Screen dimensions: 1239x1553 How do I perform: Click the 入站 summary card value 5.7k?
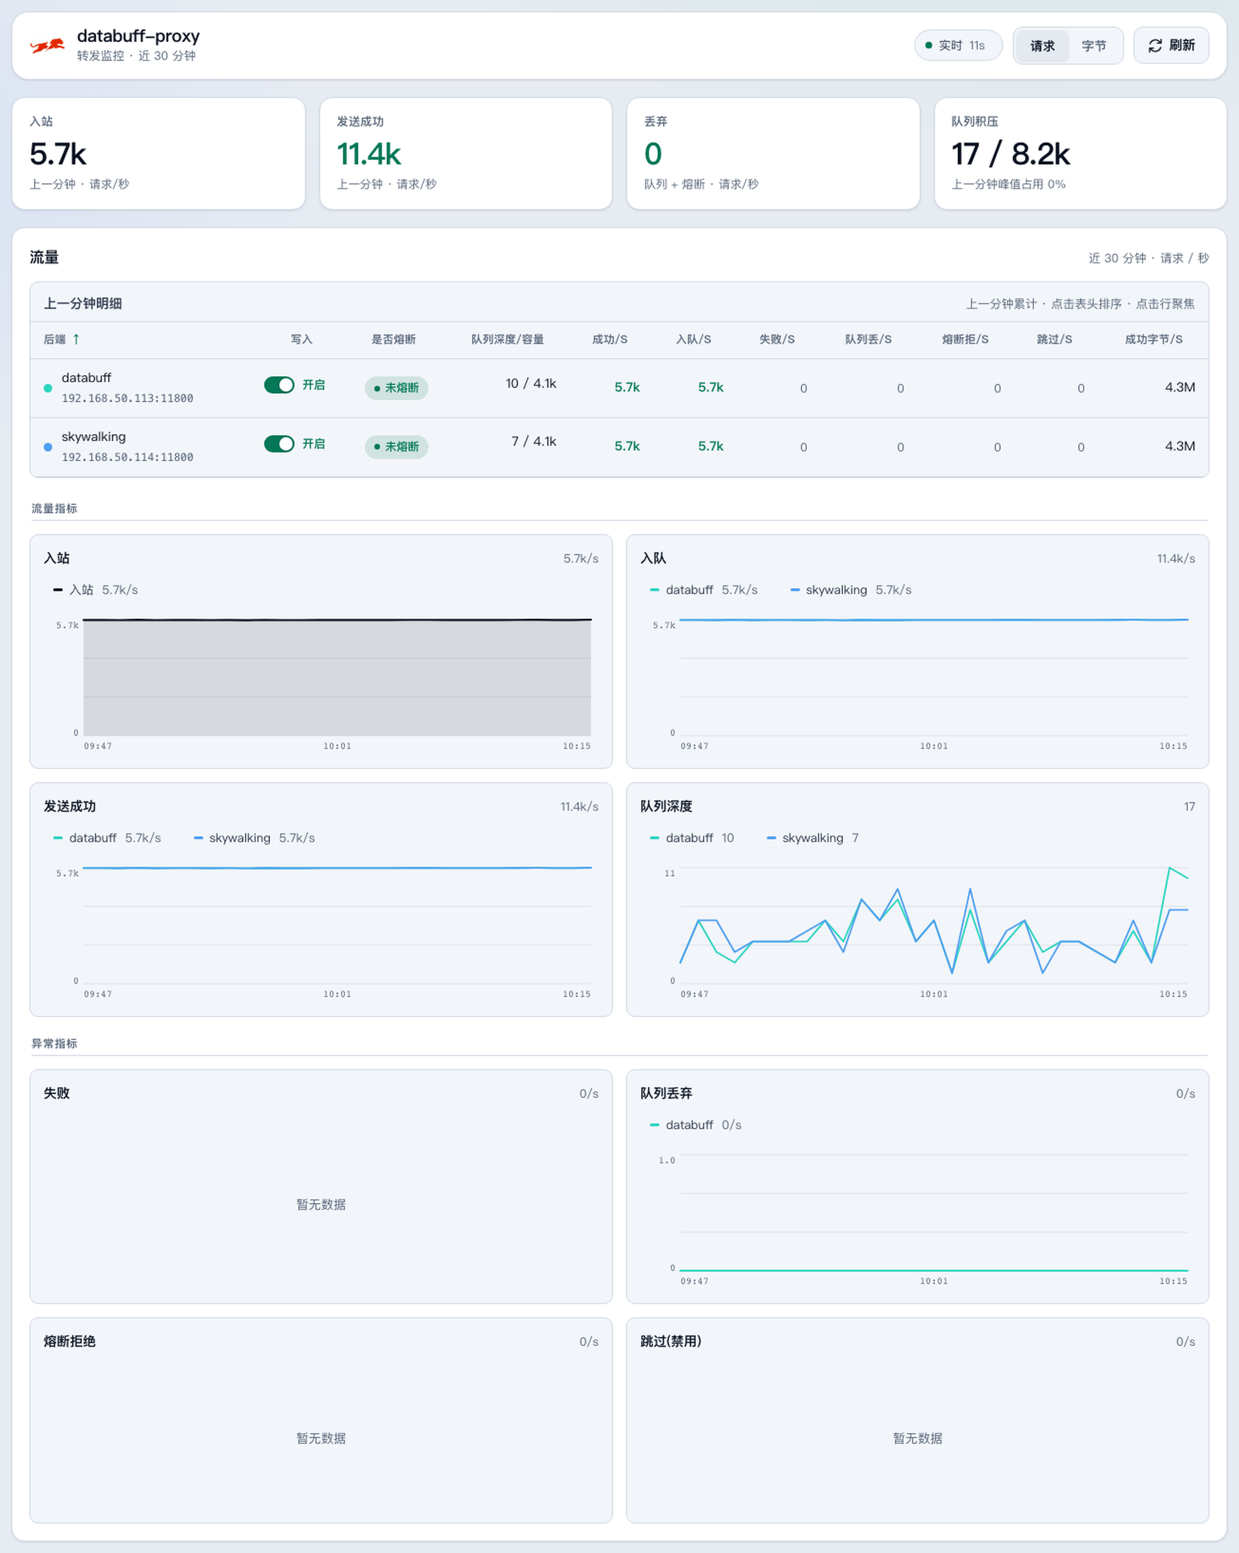tap(57, 154)
